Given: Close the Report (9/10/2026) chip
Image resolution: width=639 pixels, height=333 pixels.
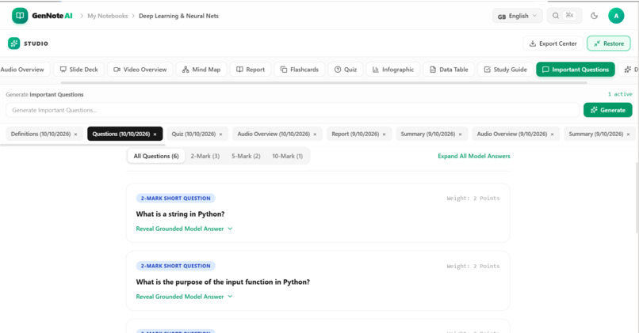Looking at the screenshot, I should [x=384, y=134].
